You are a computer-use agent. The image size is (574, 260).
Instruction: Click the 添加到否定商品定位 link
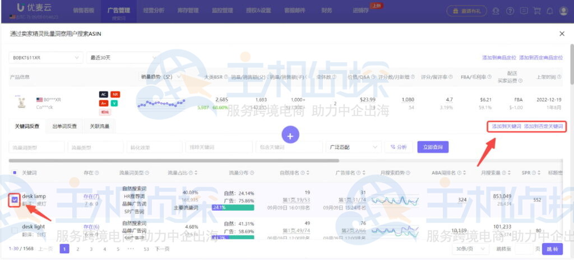click(541, 58)
